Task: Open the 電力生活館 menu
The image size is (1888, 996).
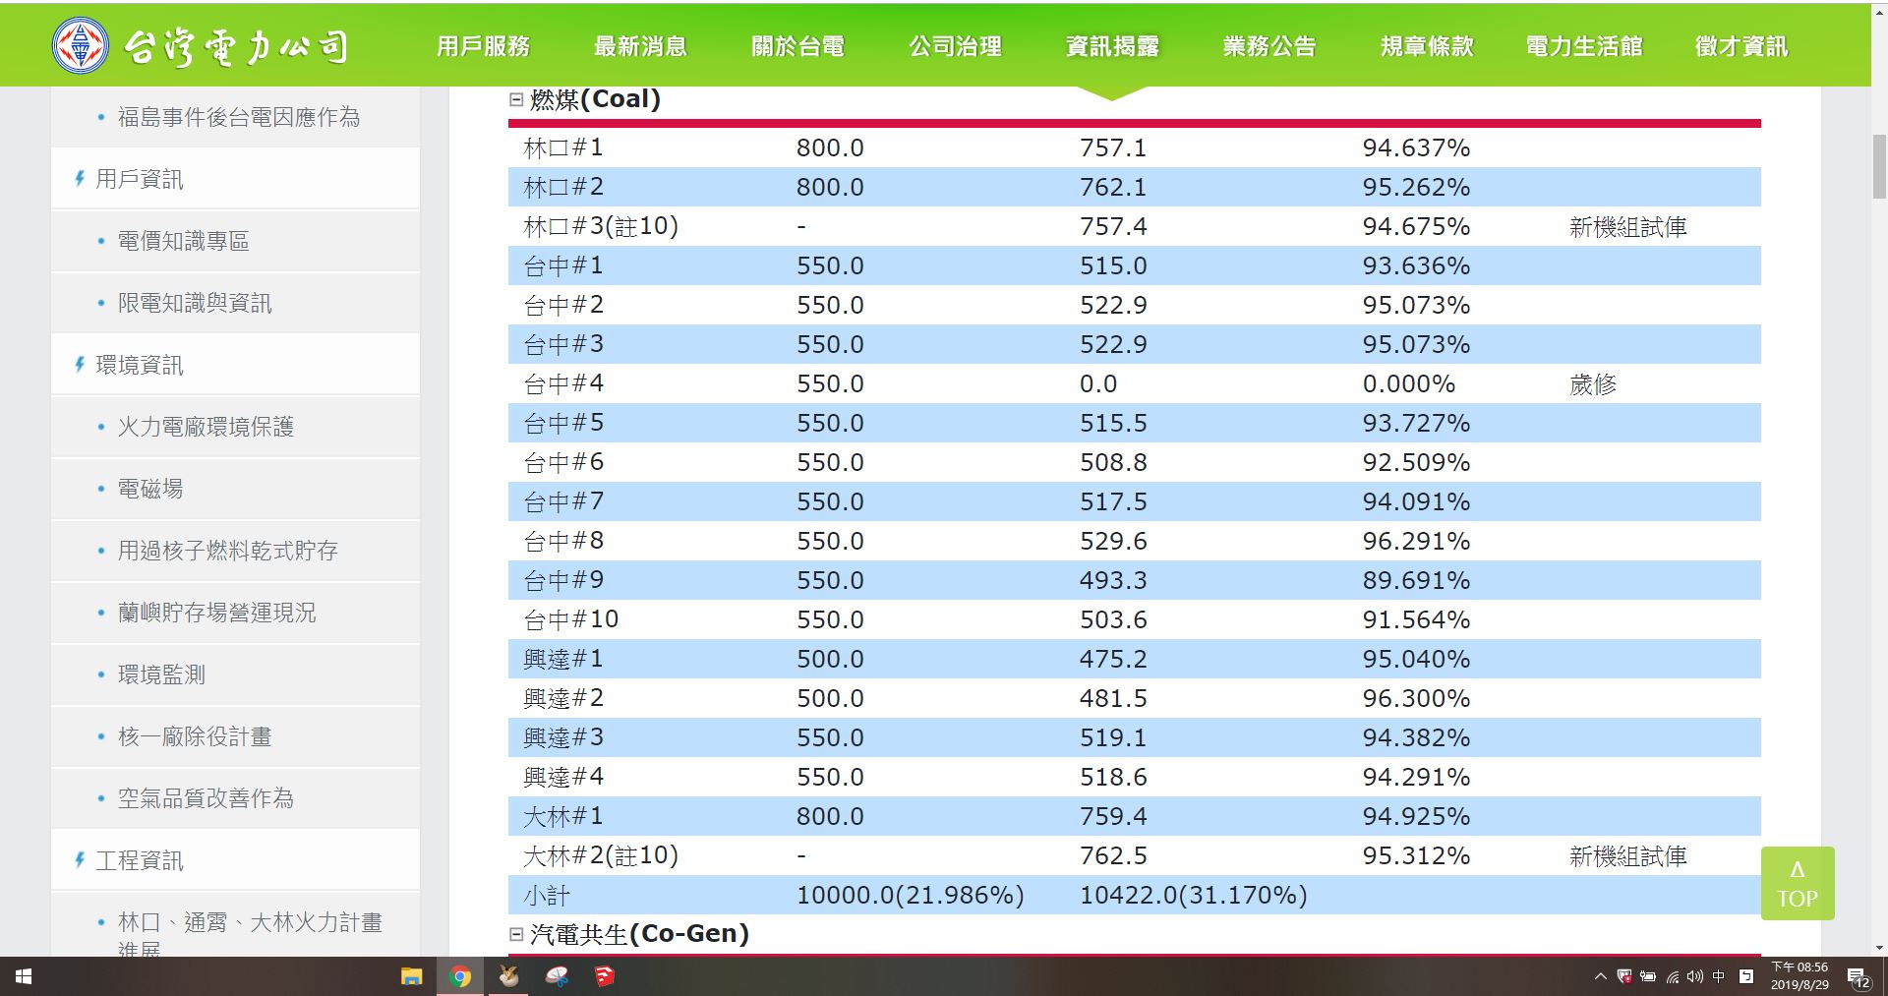Action: [1584, 46]
